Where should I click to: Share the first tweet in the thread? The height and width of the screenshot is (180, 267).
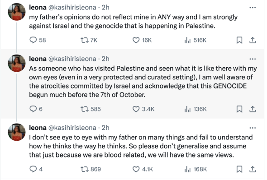[253, 40]
